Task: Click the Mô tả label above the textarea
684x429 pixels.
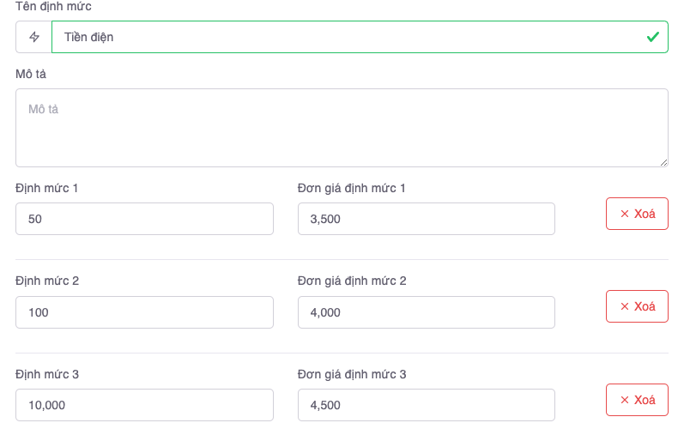Action: (31, 75)
